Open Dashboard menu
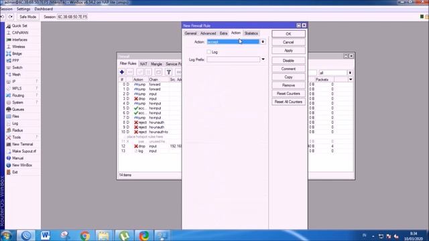The width and height of the screenshot is (429, 241). click(44, 9)
